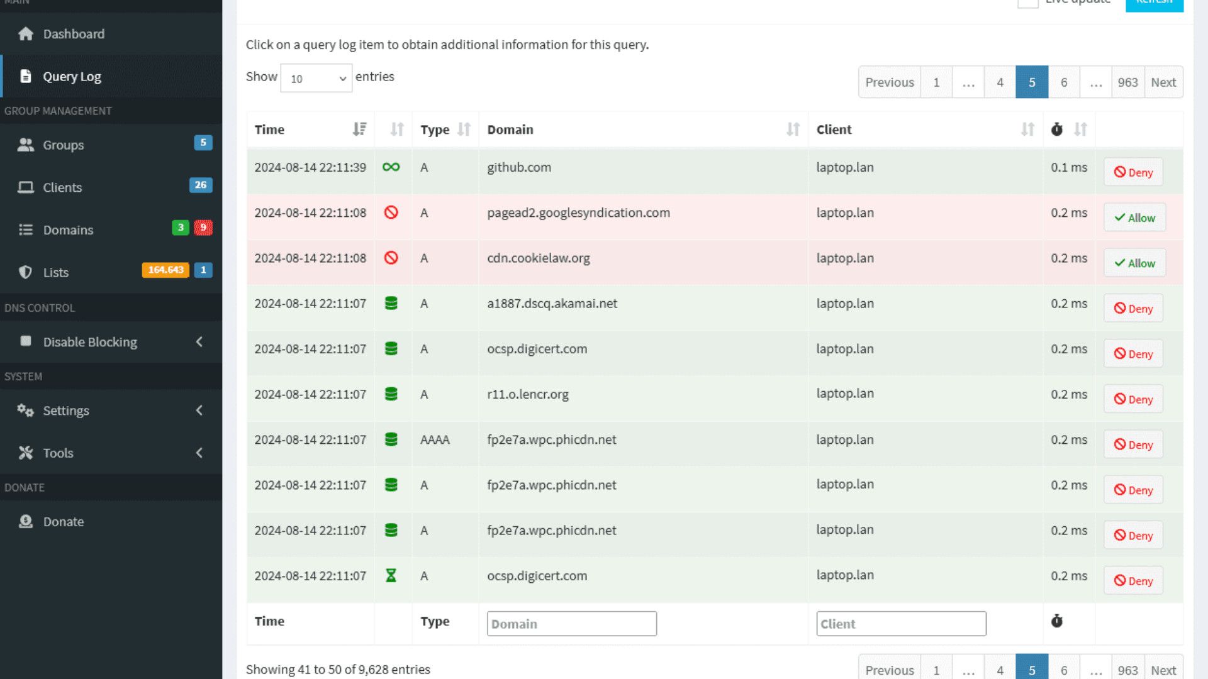The height and width of the screenshot is (679, 1208).
Task: Deny a1887.dscq.akamai.net domain
Action: (x=1133, y=308)
